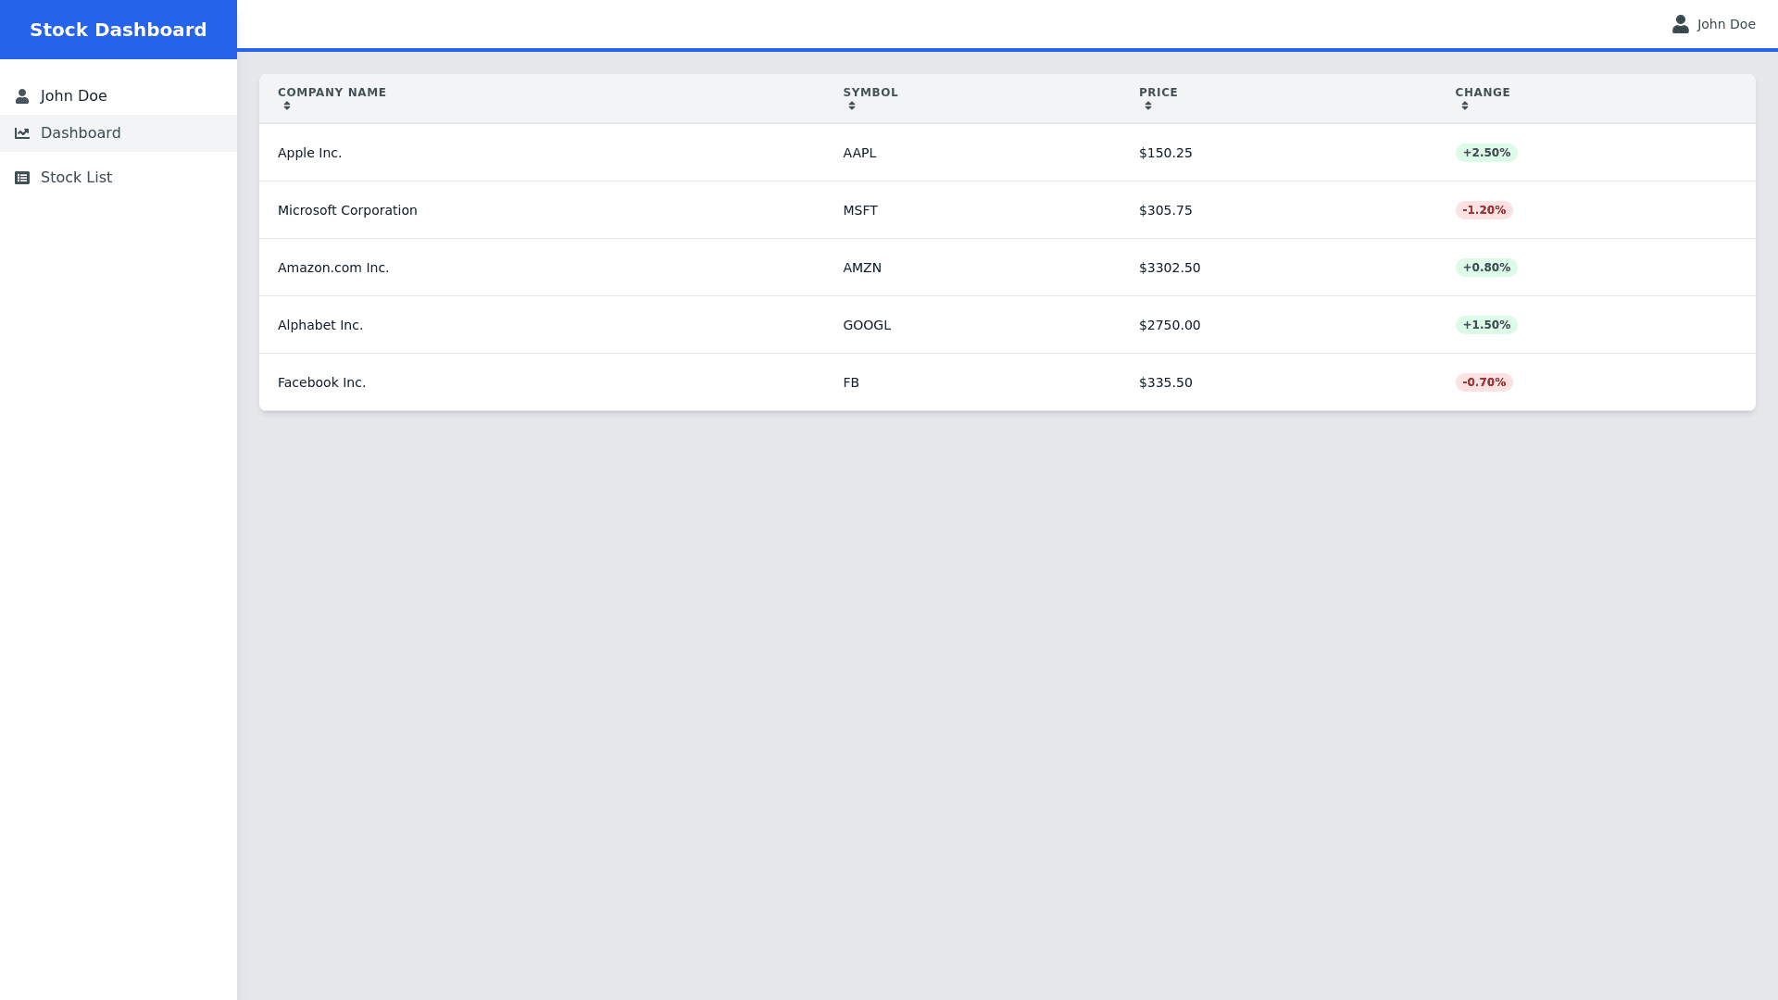Image resolution: width=1778 pixels, height=1000 pixels.
Task: Click Microsoft's -1.20% change badge
Action: coord(1484,210)
